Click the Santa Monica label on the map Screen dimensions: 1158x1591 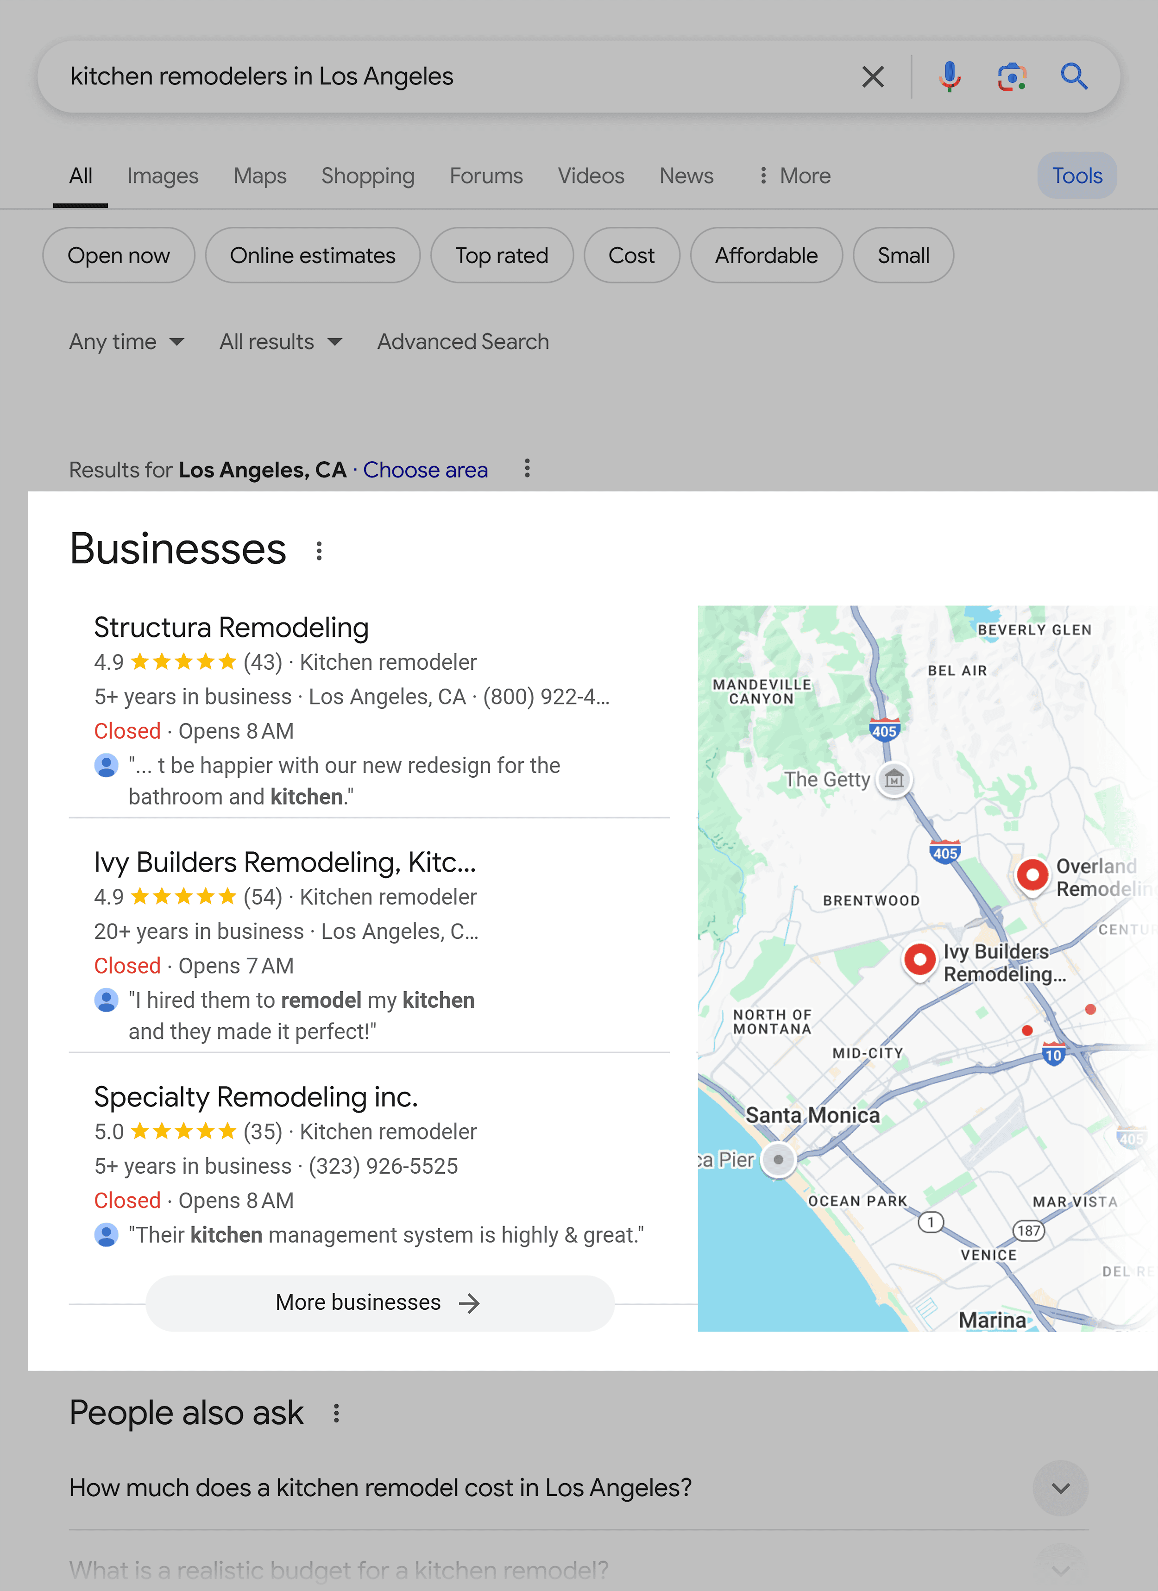tap(812, 1115)
